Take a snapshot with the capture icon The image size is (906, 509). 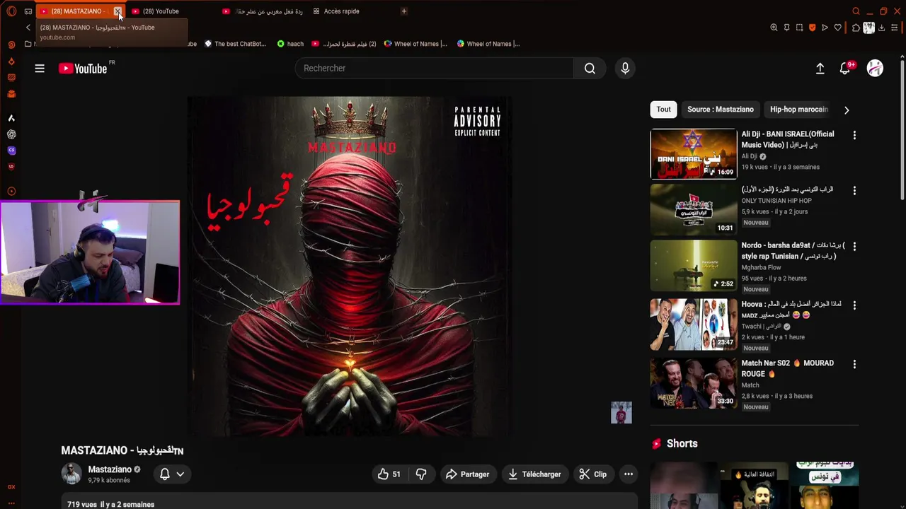pos(799,28)
